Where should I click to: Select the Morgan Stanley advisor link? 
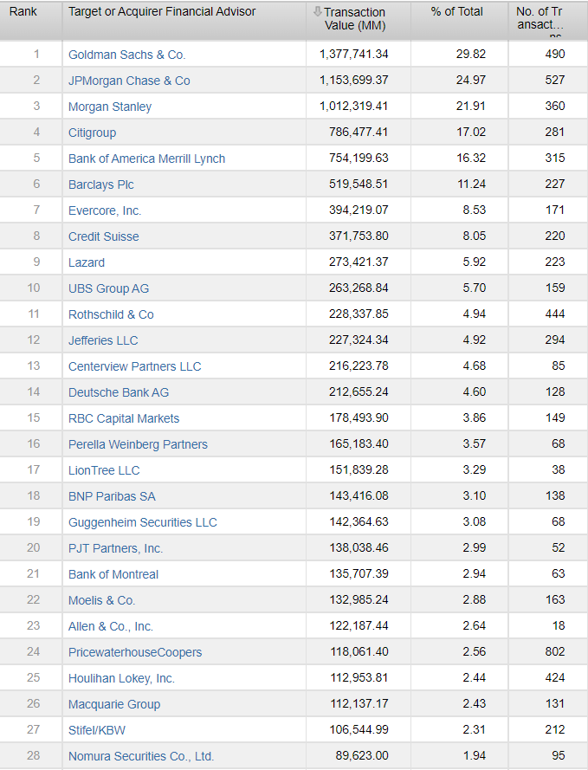tap(110, 107)
